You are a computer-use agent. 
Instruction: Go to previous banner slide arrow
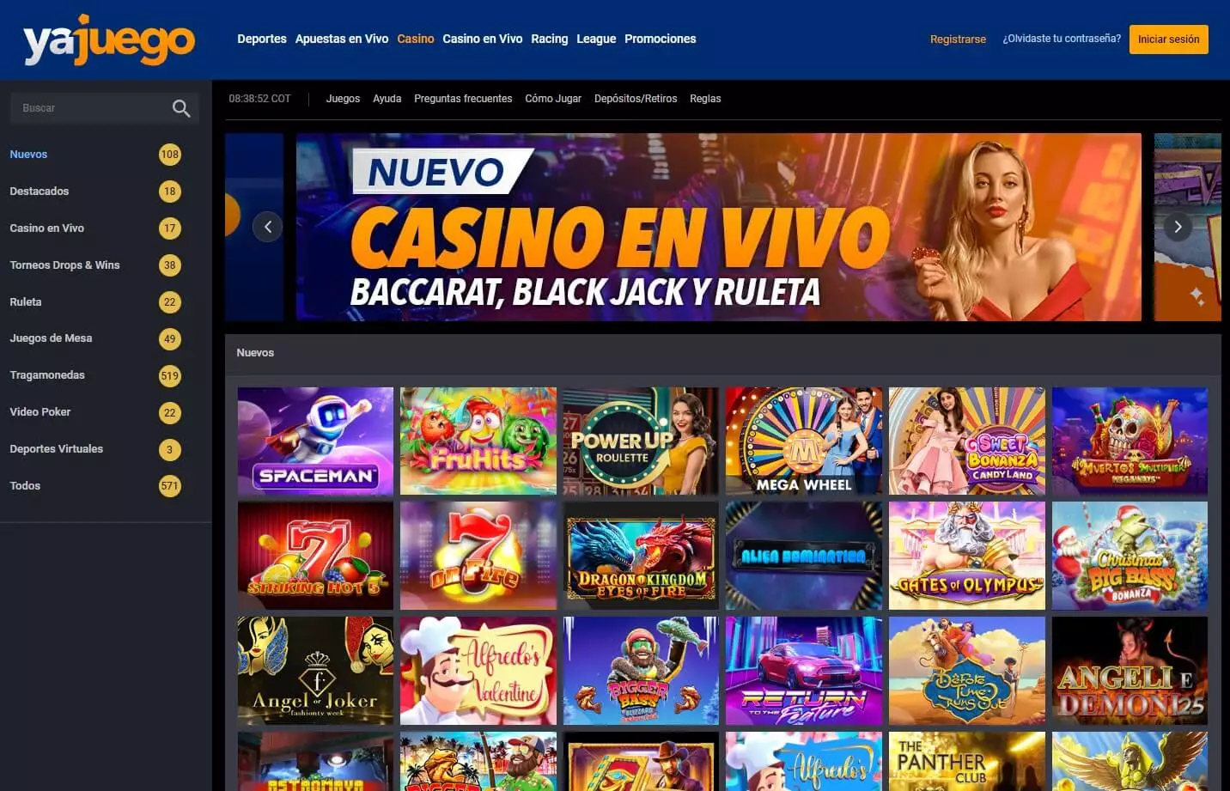pyautogui.click(x=268, y=227)
